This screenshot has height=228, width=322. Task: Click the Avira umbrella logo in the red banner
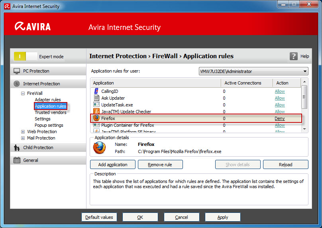(20, 26)
